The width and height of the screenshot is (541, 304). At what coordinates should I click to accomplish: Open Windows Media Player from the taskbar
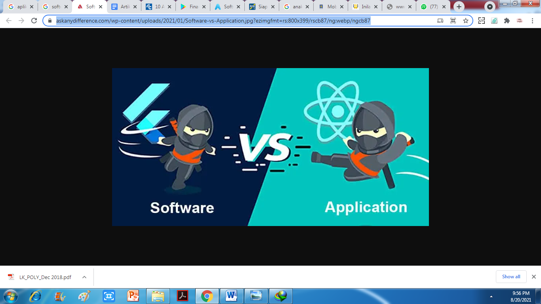click(x=60, y=296)
